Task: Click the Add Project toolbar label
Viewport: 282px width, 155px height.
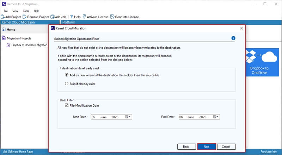Action: tap(13, 17)
